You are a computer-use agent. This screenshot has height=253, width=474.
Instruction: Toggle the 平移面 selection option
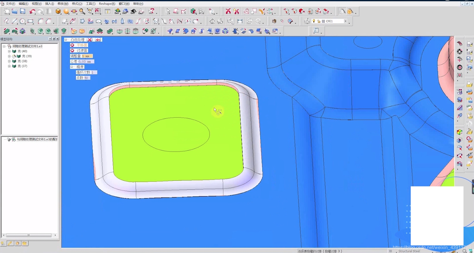pyautogui.click(x=79, y=45)
